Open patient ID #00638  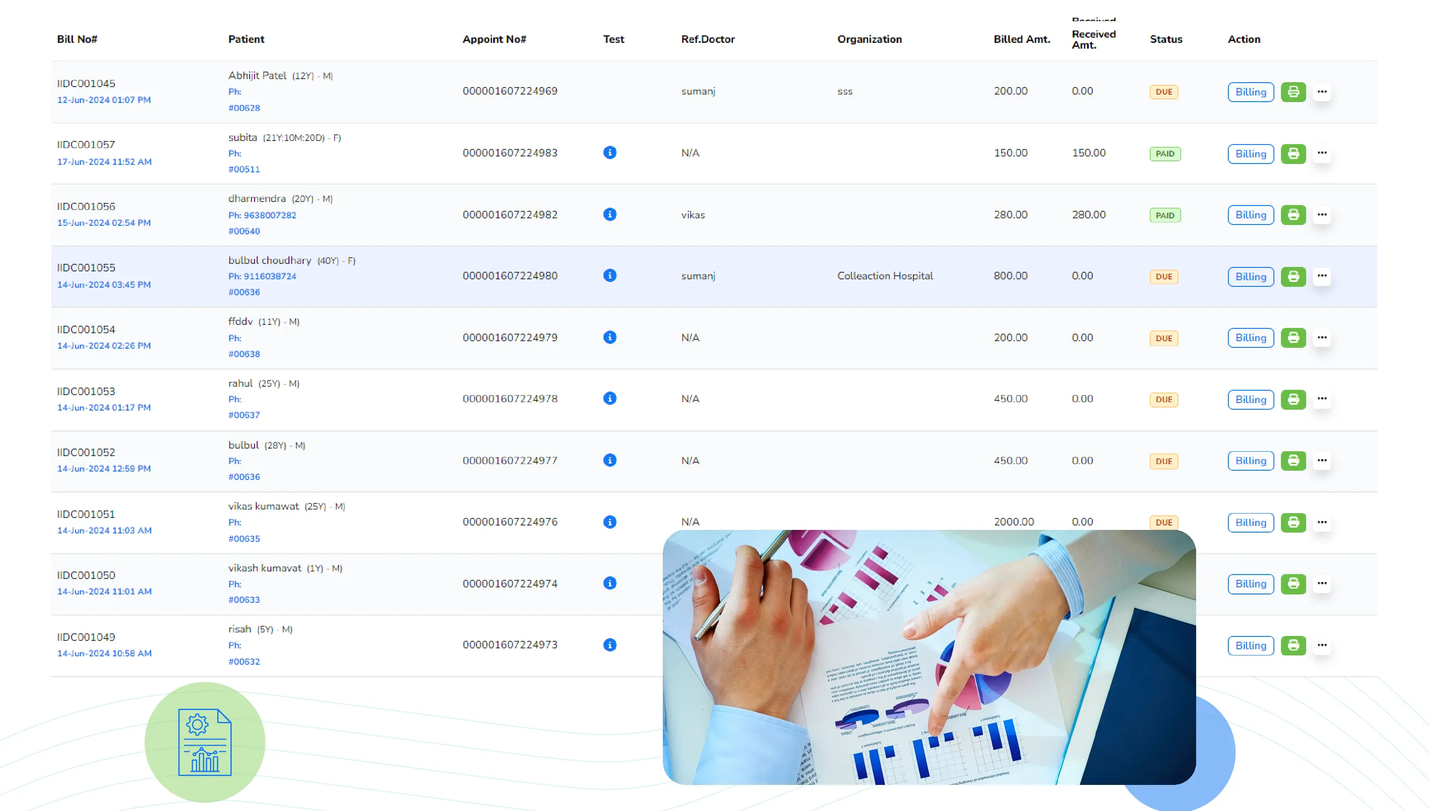point(244,354)
